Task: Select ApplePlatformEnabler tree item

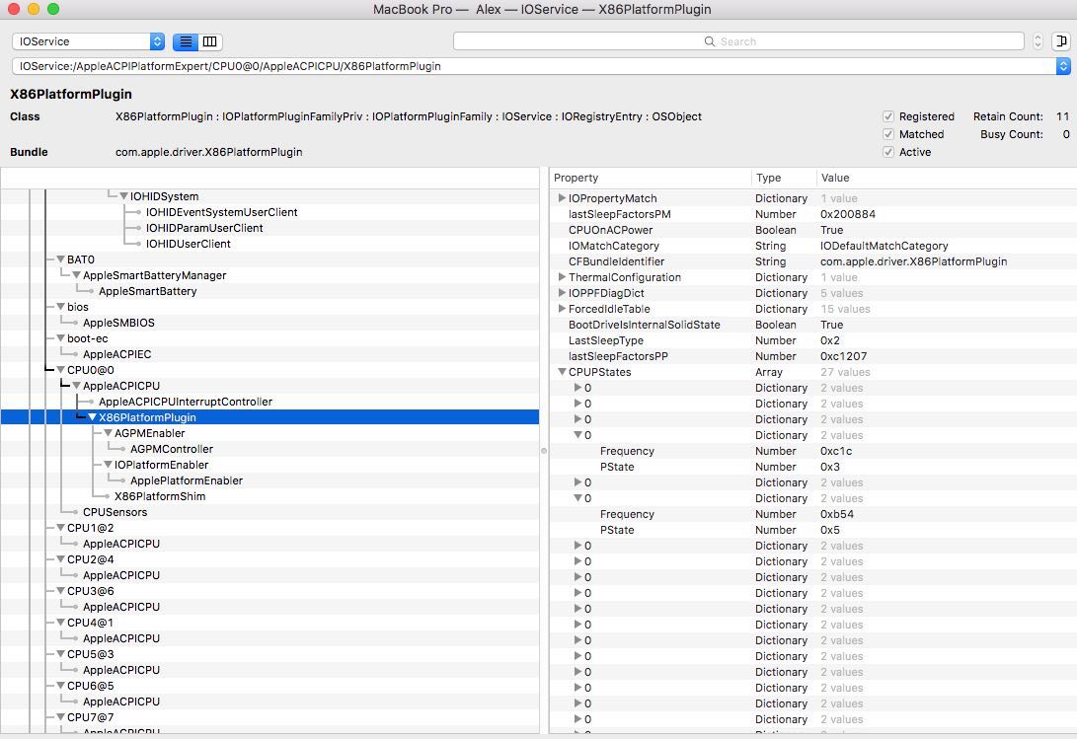Action: [x=187, y=480]
